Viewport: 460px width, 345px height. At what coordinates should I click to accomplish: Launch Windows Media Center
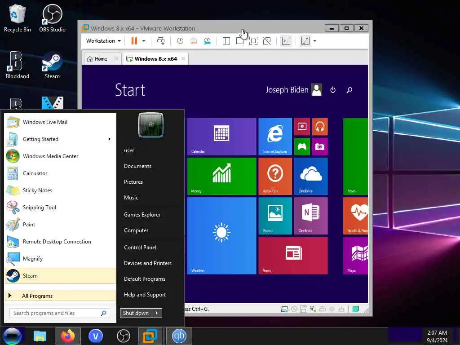coord(60,156)
